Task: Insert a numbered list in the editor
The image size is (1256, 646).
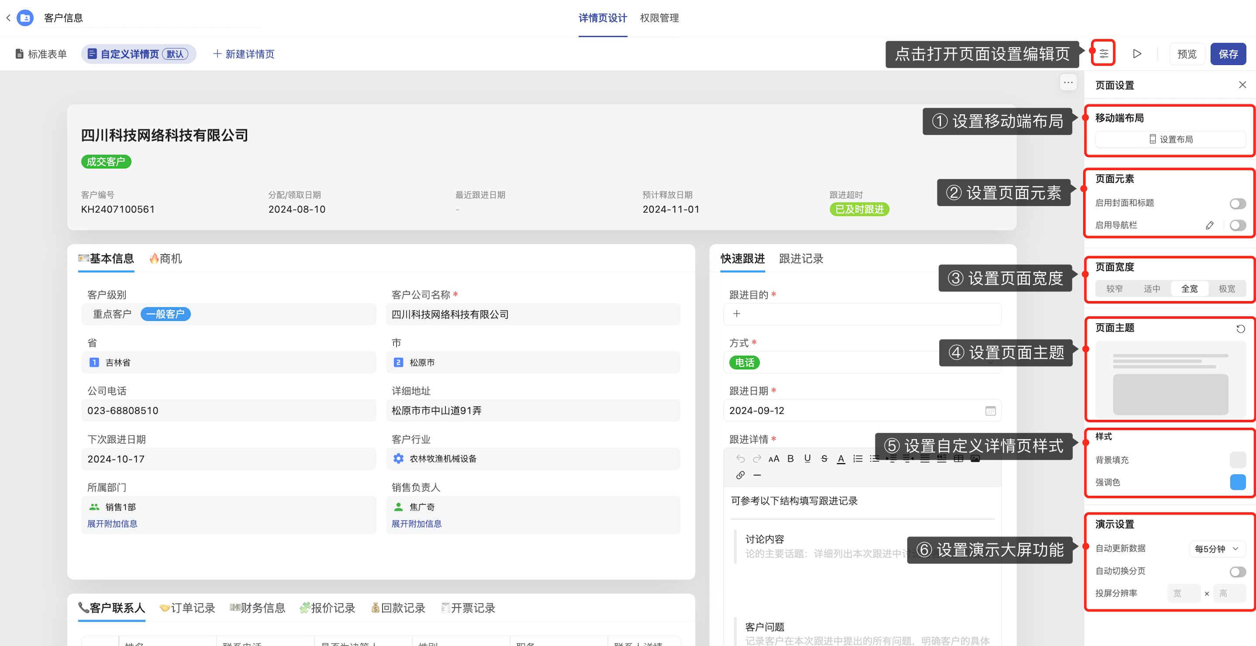Action: click(x=858, y=458)
